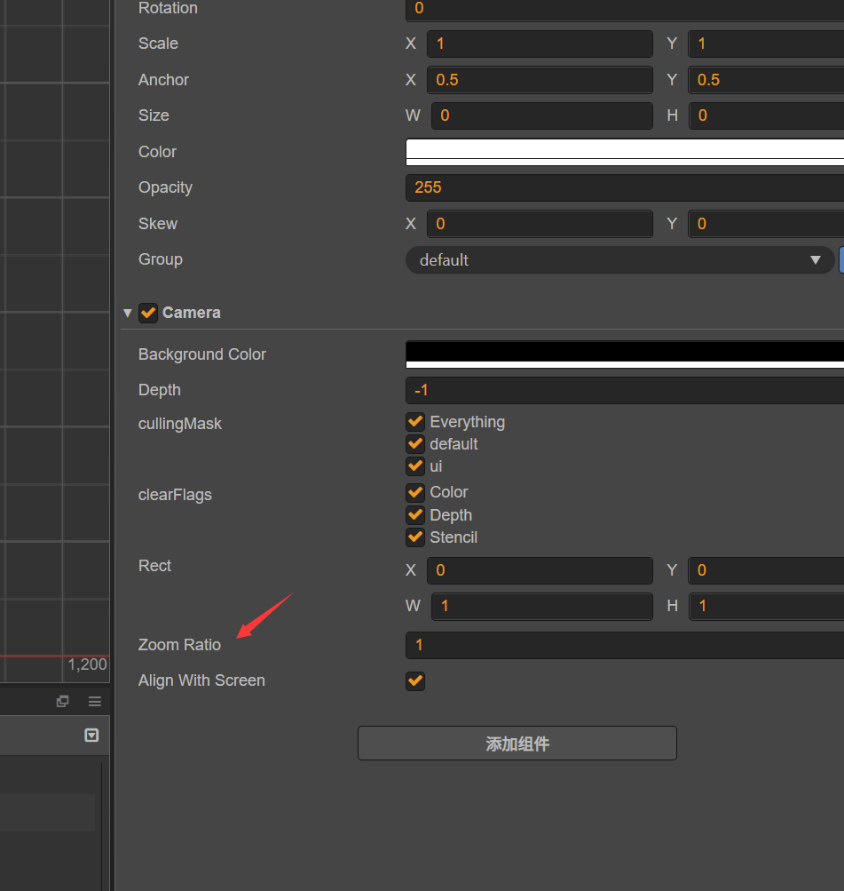The width and height of the screenshot is (844, 891).
Task: Click the cullingMask label
Action: coord(180,424)
